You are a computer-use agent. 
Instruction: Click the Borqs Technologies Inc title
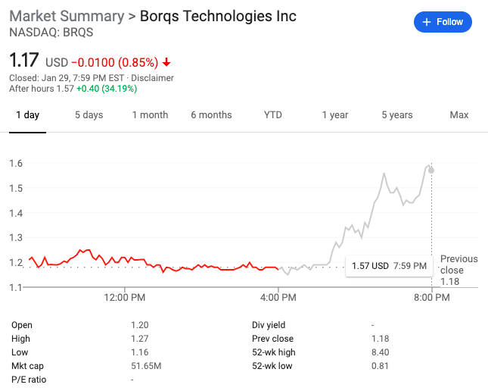click(x=218, y=16)
